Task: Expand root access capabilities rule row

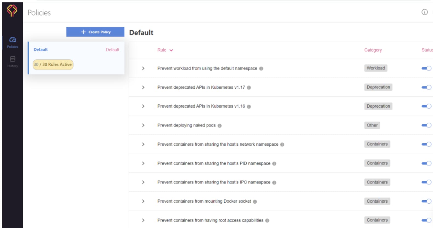Action: click(143, 220)
